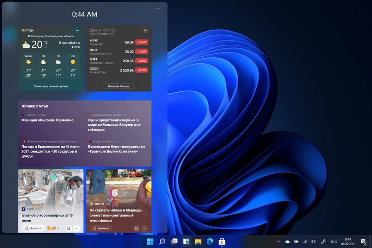This screenshot has height=248, width=372.
Task: Like the ТАСС coronavirus article
Action: click(33, 228)
